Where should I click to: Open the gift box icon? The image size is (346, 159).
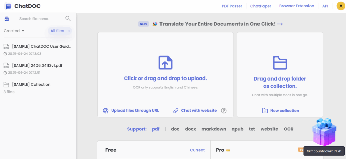point(324,132)
